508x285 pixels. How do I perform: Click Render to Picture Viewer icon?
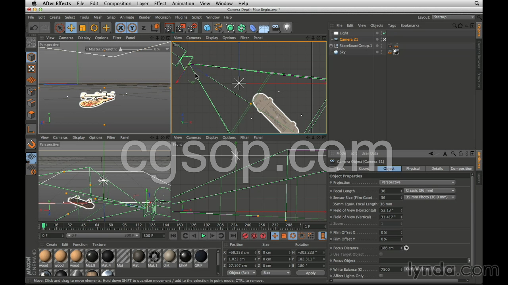(181, 28)
